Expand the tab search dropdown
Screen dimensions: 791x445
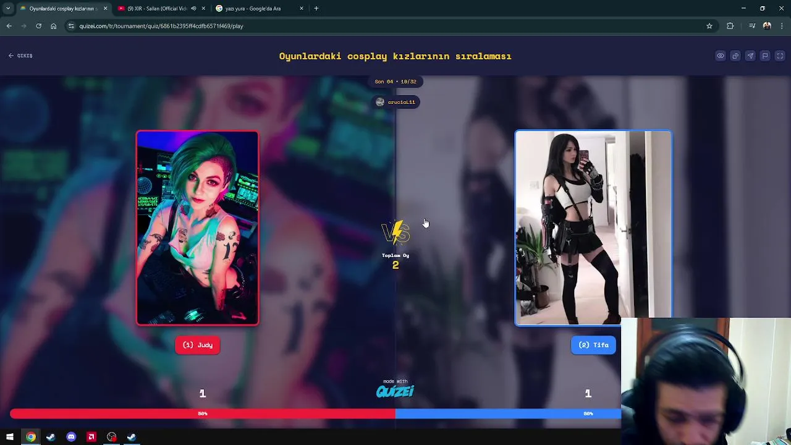click(8, 9)
